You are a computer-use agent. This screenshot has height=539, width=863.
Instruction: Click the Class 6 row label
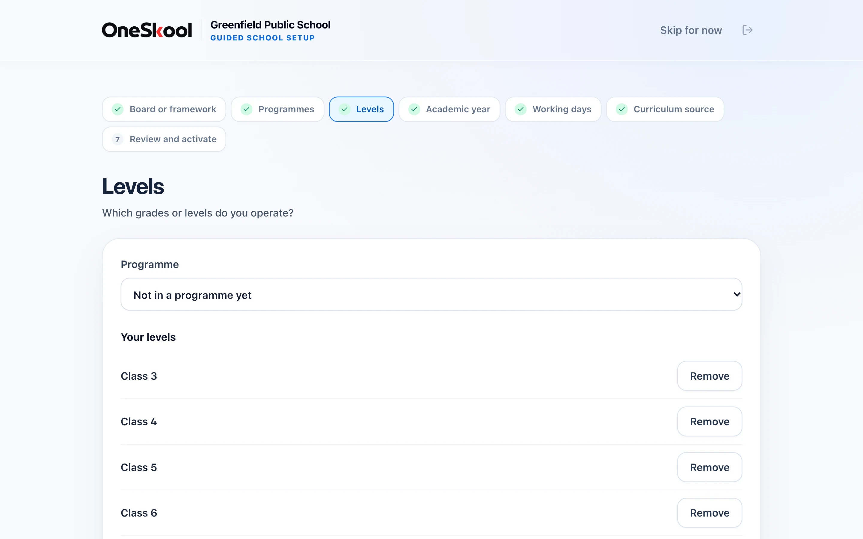(139, 513)
